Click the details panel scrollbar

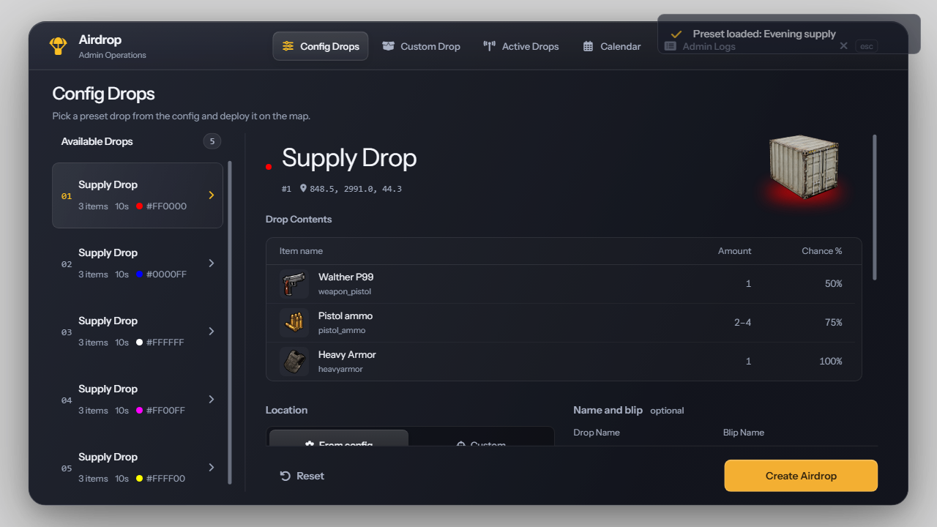point(875,207)
